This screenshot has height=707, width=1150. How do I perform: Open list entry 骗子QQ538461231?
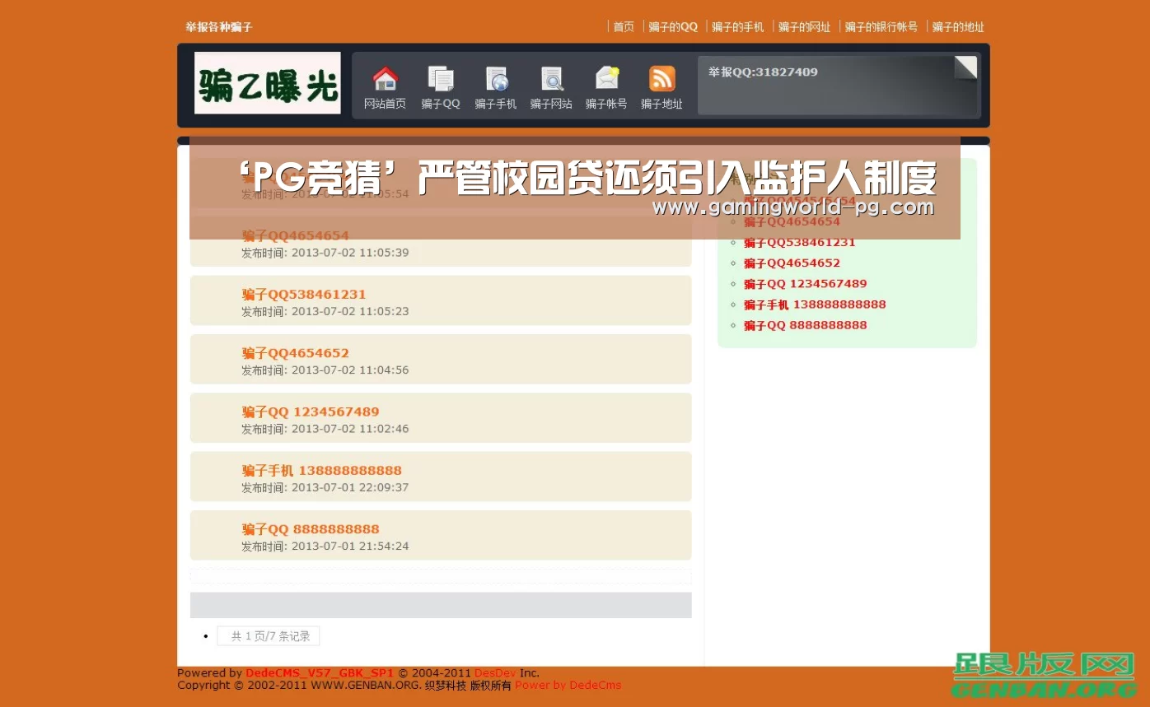[304, 295]
